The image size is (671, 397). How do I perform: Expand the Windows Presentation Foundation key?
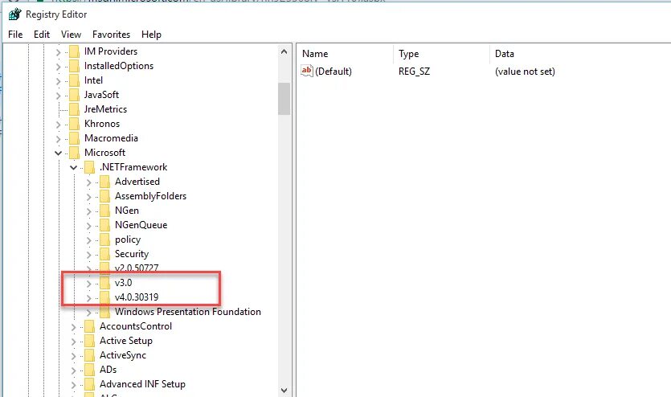(89, 313)
